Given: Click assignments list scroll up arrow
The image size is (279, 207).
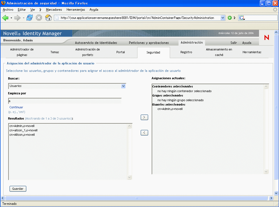Looking at the screenshot, I should (x=266, y=87).
